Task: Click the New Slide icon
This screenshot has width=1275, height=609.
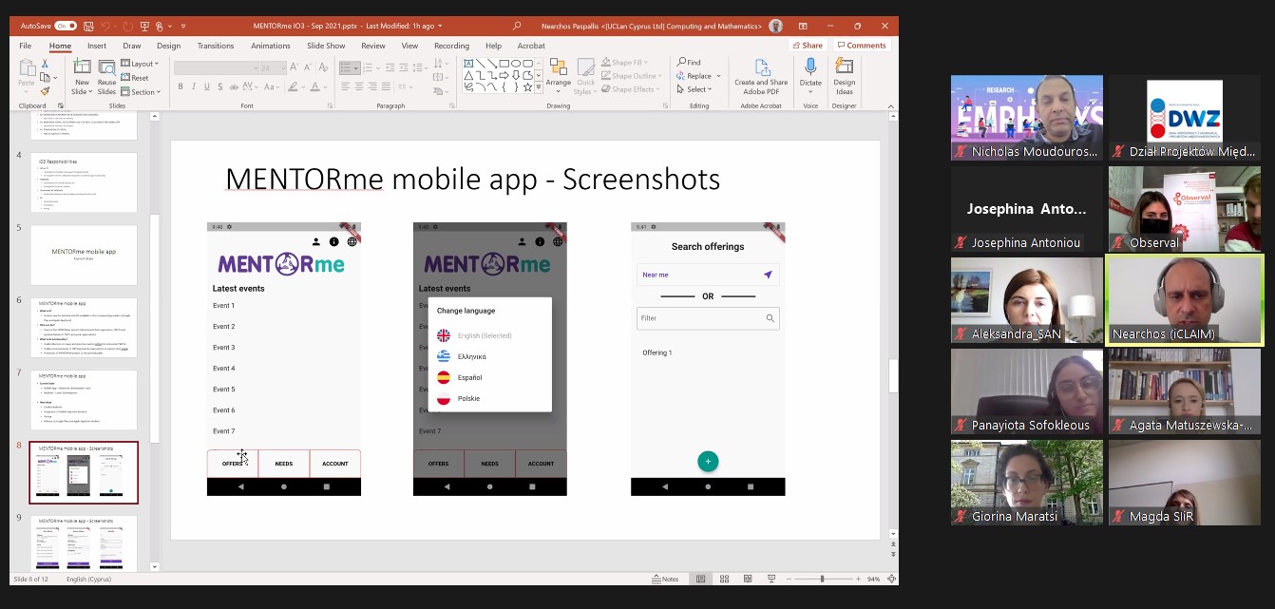Action: (x=83, y=67)
